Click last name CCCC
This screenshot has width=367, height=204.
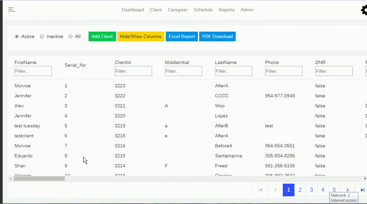click(x=222, y=96)
